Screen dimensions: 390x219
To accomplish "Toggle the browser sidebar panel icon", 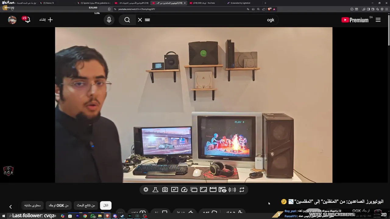I will (368, 9).
